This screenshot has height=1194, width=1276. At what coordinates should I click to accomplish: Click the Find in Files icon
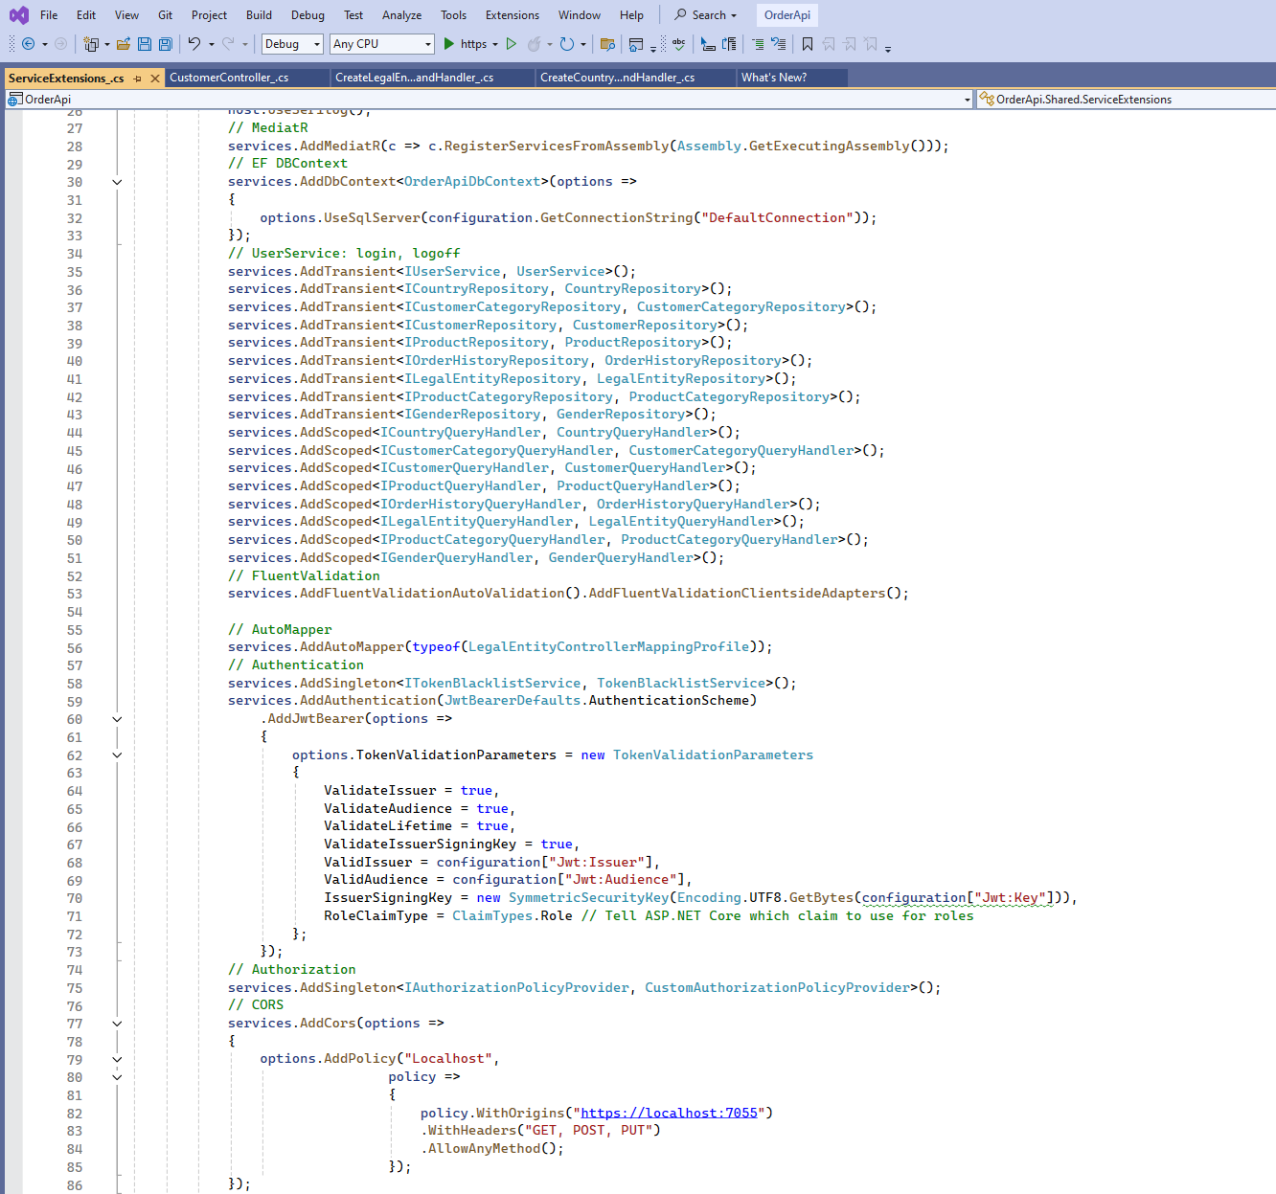(606, 44)
